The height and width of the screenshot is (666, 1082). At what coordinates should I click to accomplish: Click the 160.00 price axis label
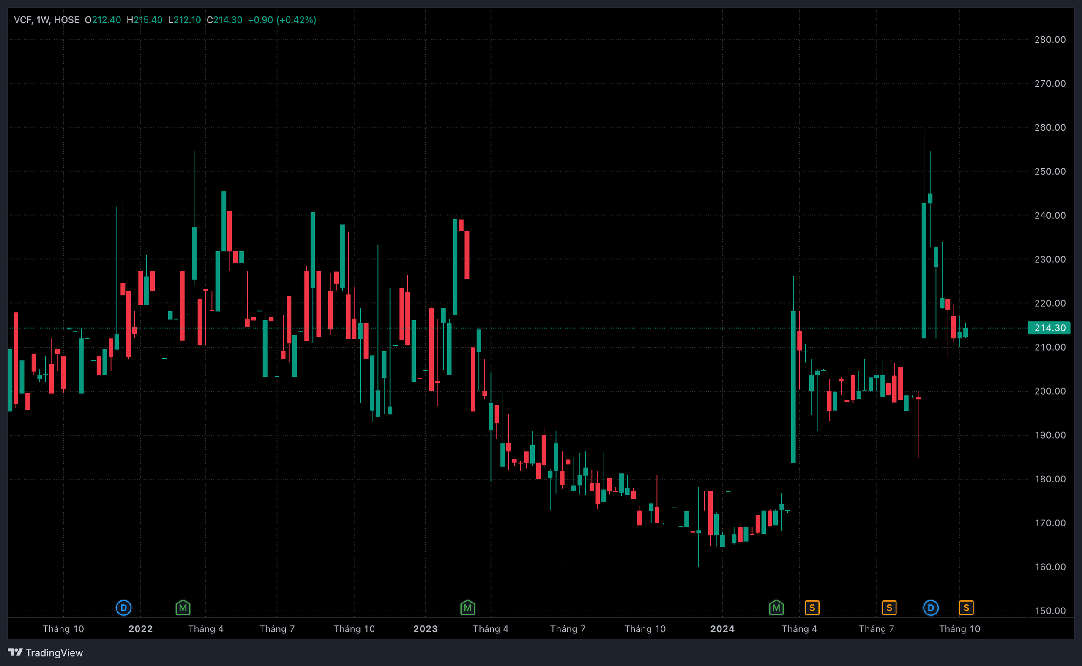coord(1050,567)
